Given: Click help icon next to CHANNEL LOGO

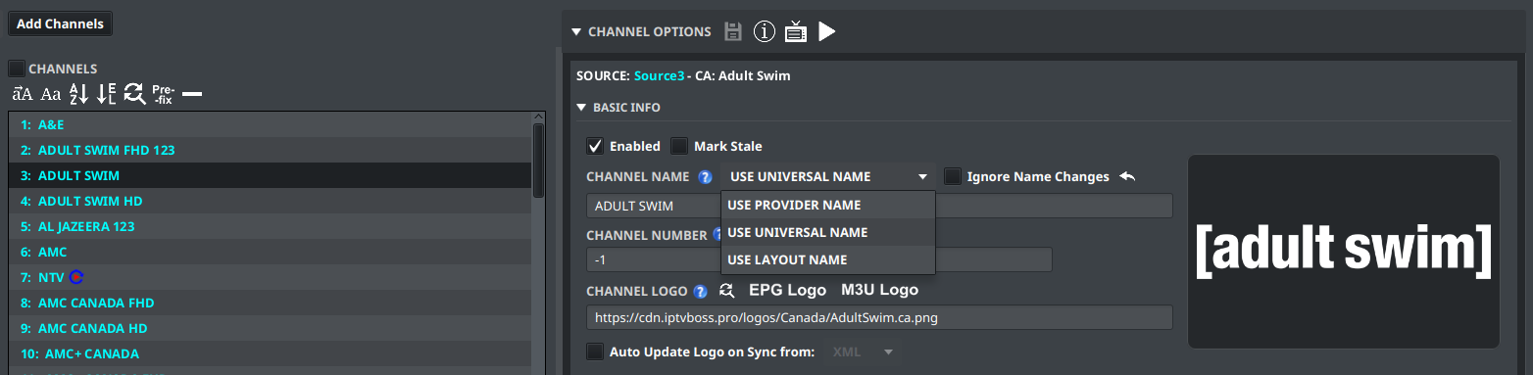Looking at the screenshot, I should click(x=700, y=291).
